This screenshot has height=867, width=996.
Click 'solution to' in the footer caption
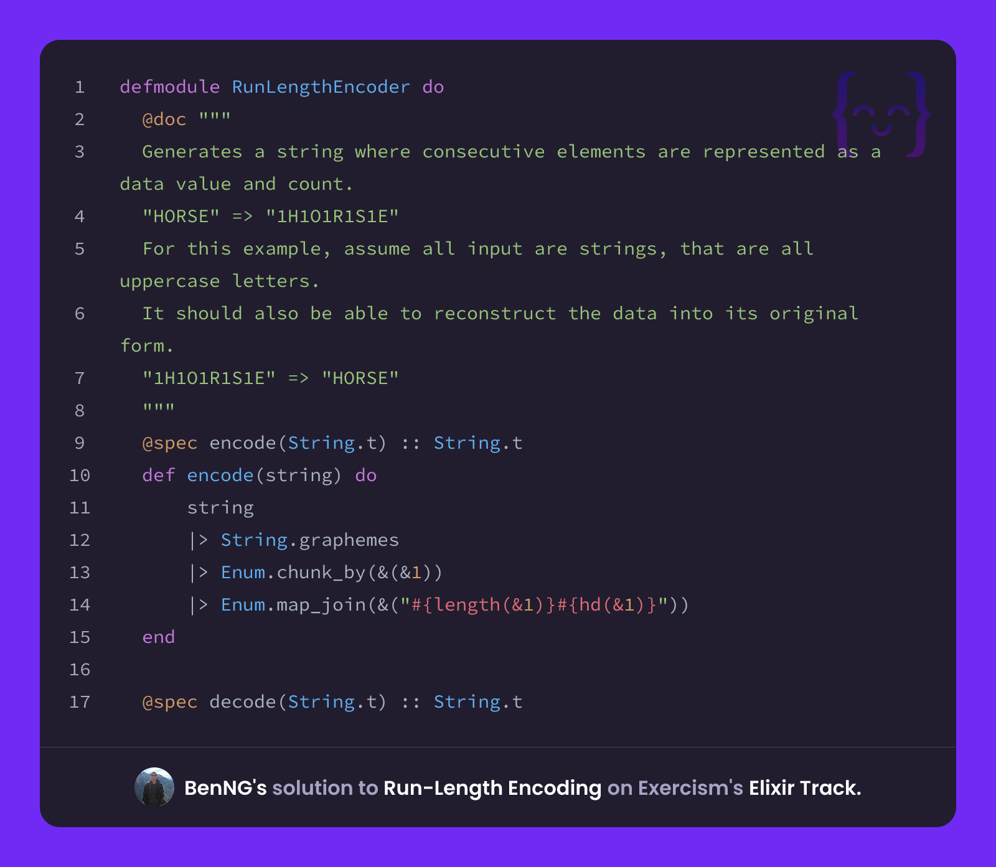pyautogui.click(x=325, y=788)
